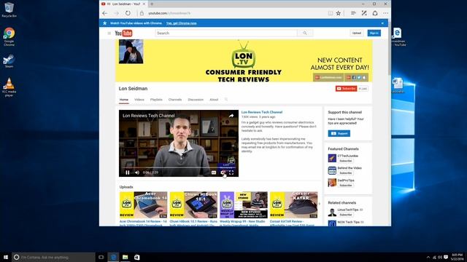
Task: Subscribe to the DadProTips channel
Action: click(x=346, y=186)
